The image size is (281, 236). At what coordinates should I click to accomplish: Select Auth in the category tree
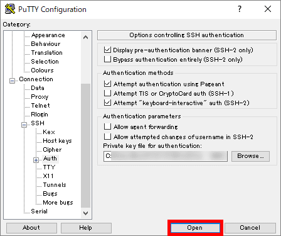pyautogui.click(x=50, y=159)
